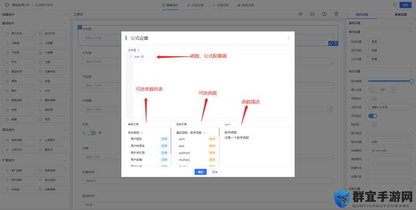Click the 取消 button in the formula dialog

pyautogui.click(x=215, y=172)
